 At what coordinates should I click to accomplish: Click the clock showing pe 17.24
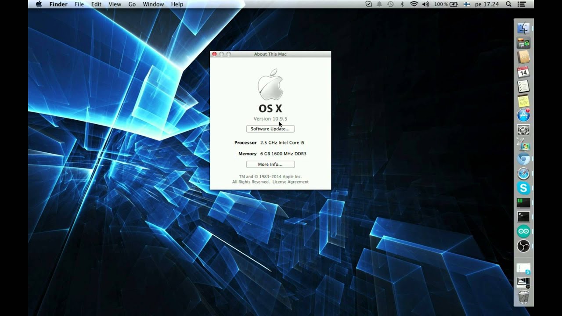tap(487, 4)
